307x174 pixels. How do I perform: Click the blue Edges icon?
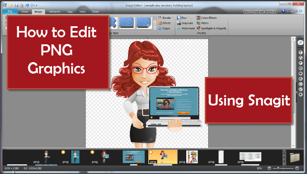point(160,28)
